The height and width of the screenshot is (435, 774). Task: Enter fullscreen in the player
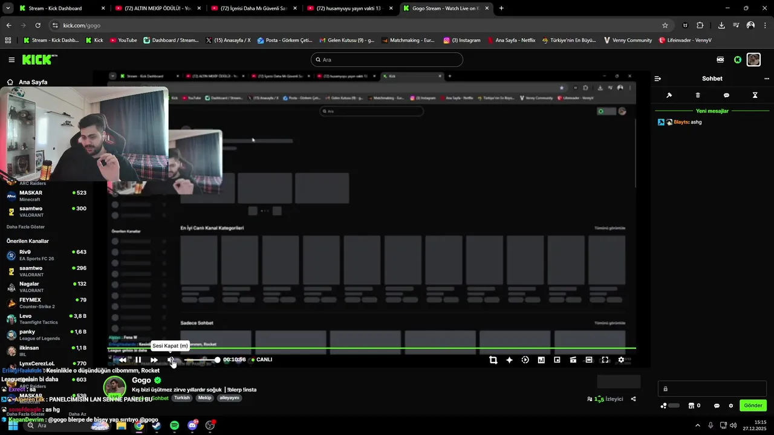pyautogui.click(x=605, y=360)
